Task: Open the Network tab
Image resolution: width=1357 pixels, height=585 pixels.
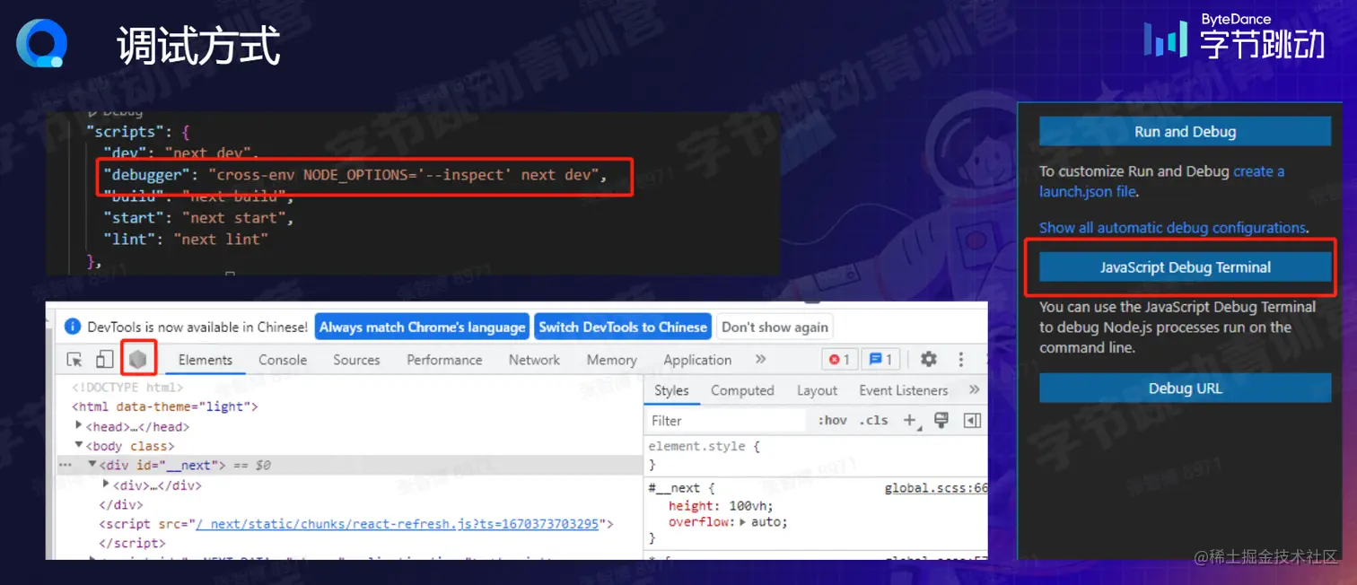Action: (x=534, y=360)
